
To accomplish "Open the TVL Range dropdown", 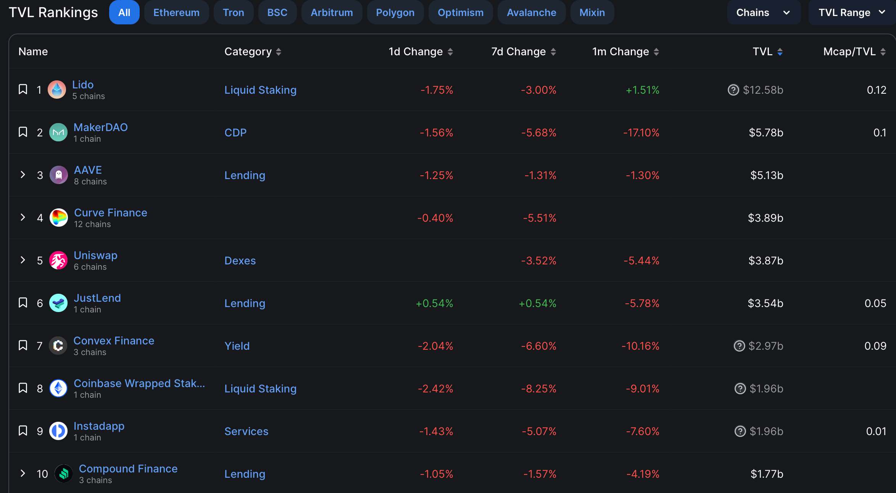I will point(851,13).
